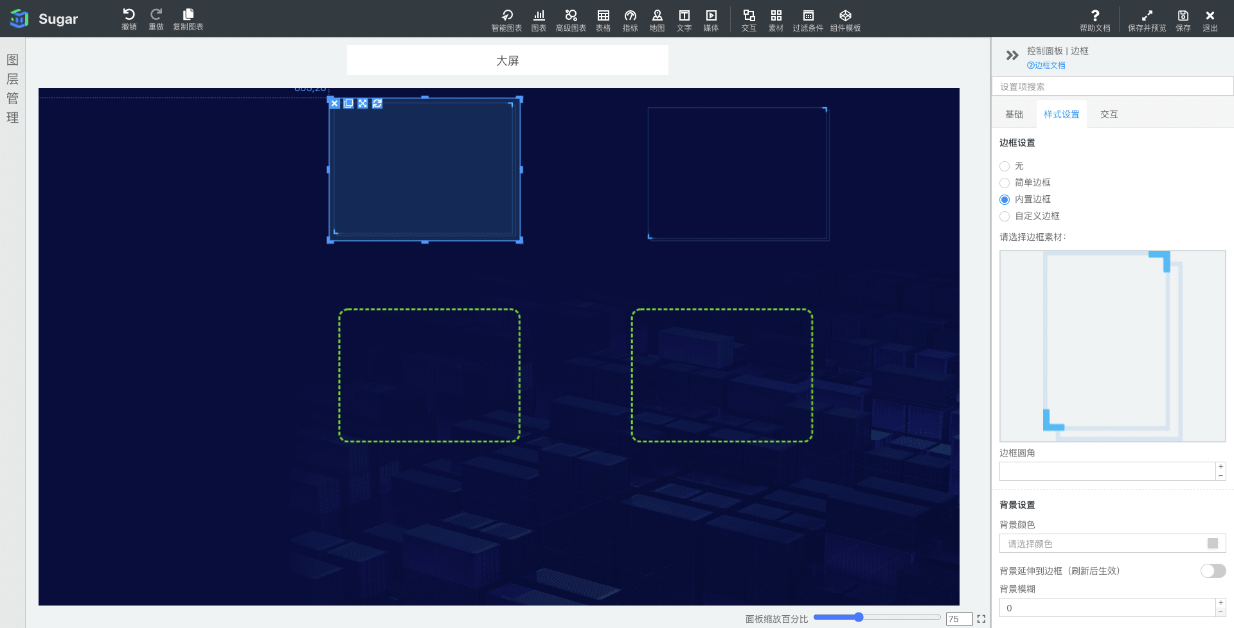The image size is (1234, 628).
Task: Select 无 border option
Action: click(x=1005, y=166)
